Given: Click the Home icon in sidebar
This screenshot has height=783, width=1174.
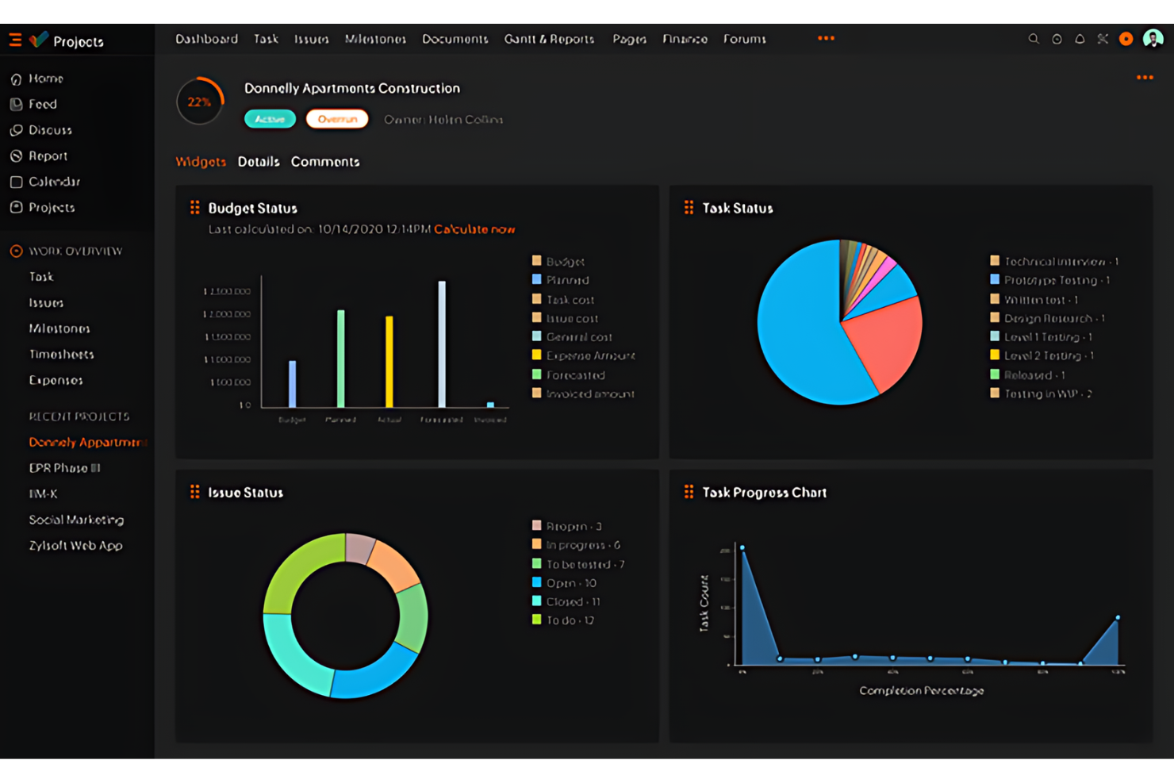Looking at the screenshot, I should pyautogui.click(x=16, y=79).
